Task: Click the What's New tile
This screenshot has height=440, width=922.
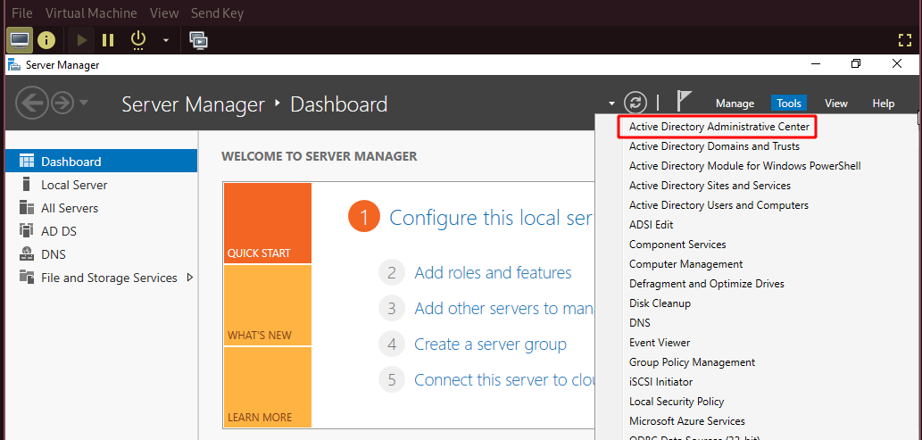Action: click(x=268, y=304)
